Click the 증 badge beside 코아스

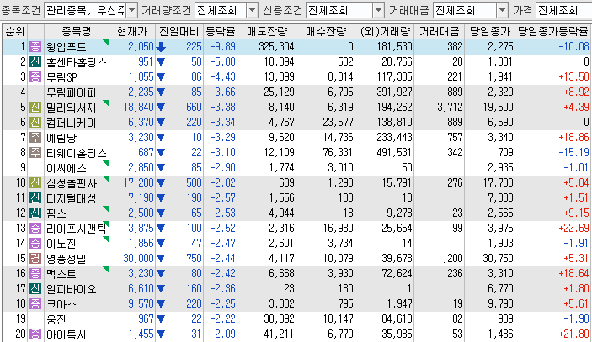[35, 304]
